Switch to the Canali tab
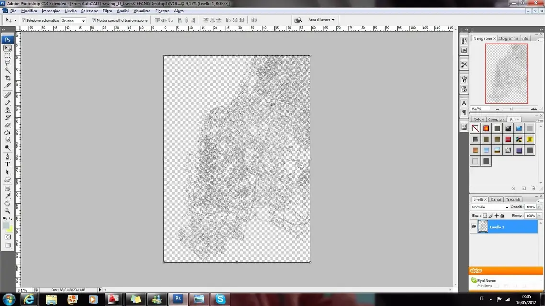This screenshot has width=545, height=306. pos(496,199)
